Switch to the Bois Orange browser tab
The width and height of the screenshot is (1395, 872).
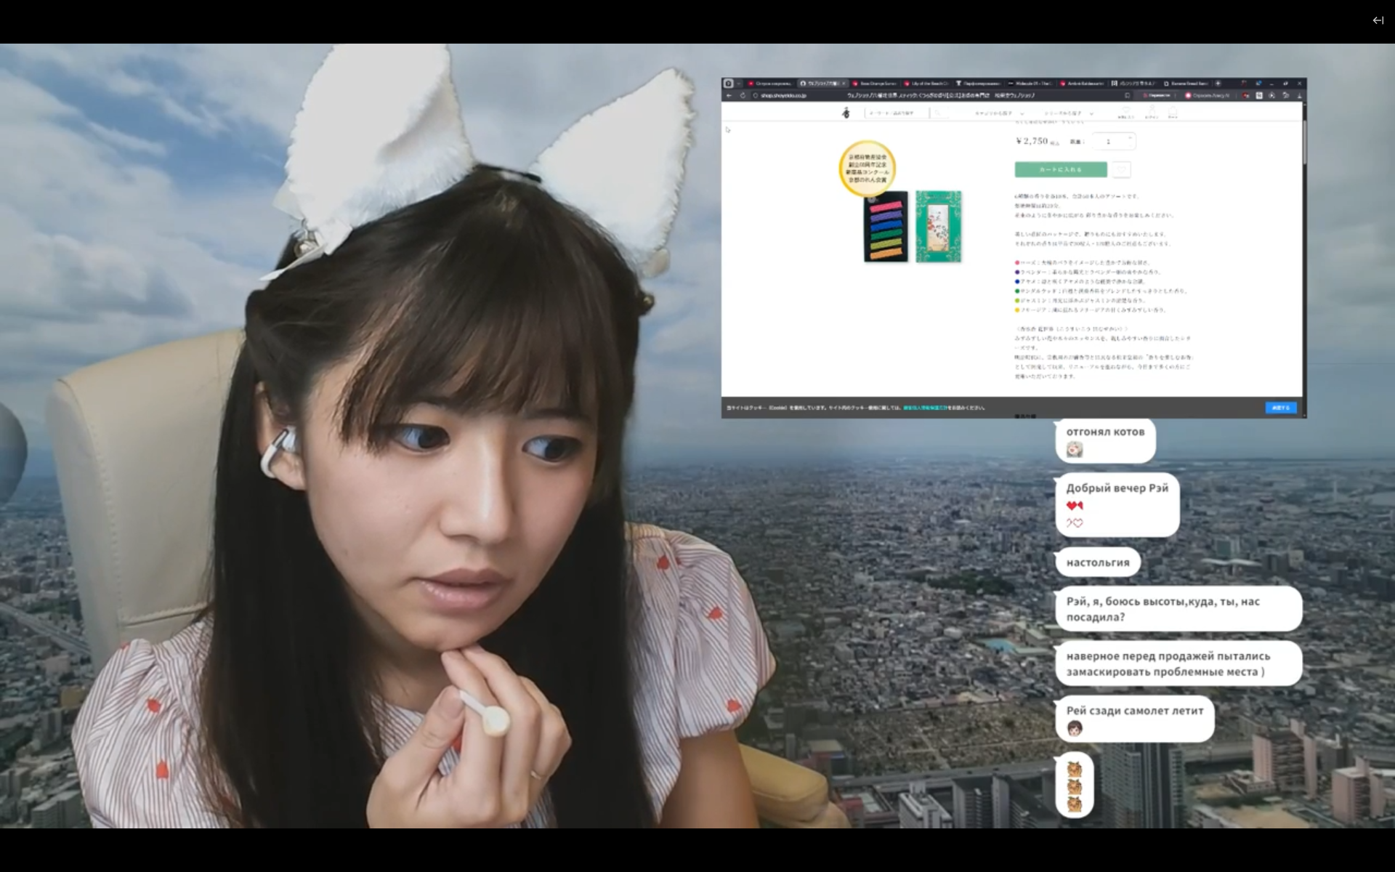875,84
